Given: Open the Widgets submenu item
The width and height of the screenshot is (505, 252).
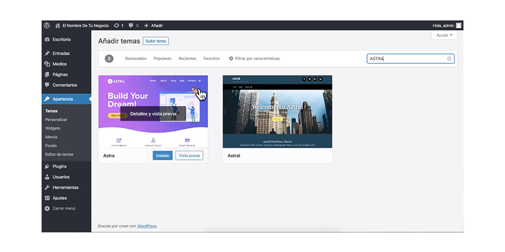Looking at the screenshot, I should tap(53, 128).
